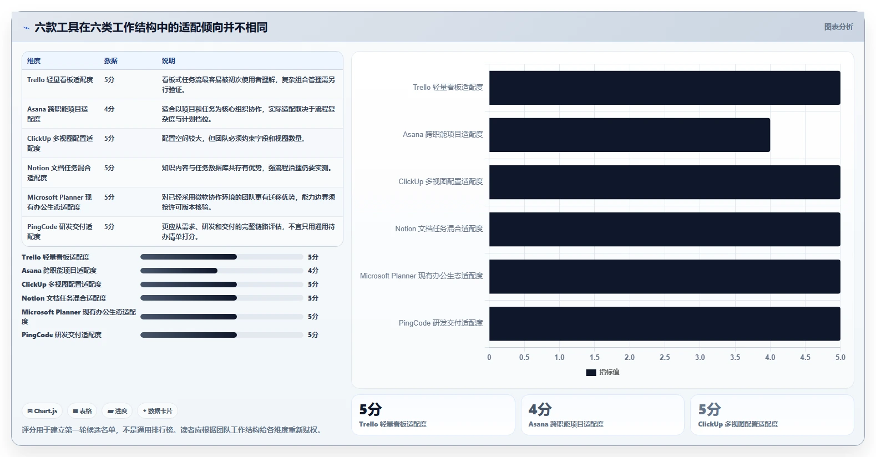Image resolution: width=876 pixels, height=457 pixels.
Task: Click the 表格 chip
Action: tap(82, 411)
